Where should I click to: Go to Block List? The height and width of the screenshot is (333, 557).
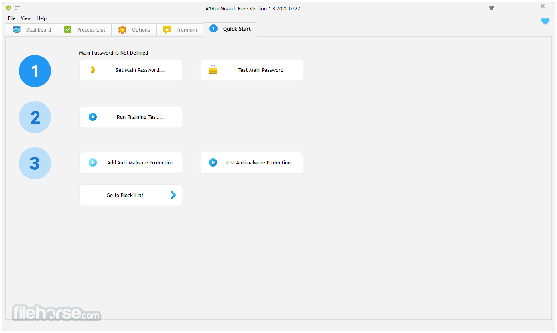coord(131,195)
